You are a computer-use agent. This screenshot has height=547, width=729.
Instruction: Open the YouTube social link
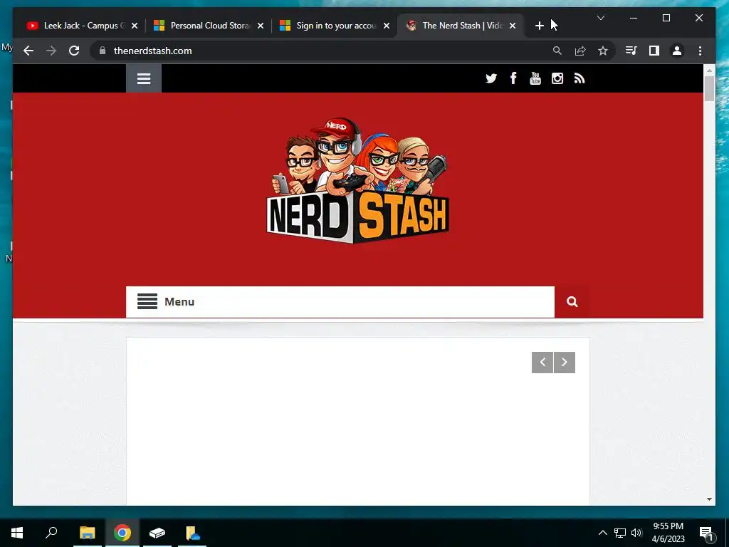535,78
